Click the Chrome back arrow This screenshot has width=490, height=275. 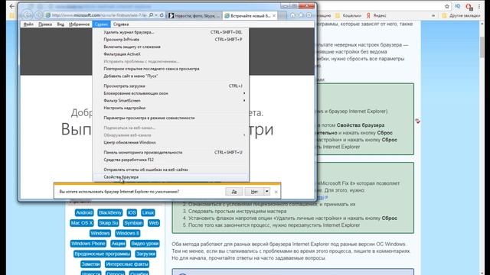tap(12, 6)
